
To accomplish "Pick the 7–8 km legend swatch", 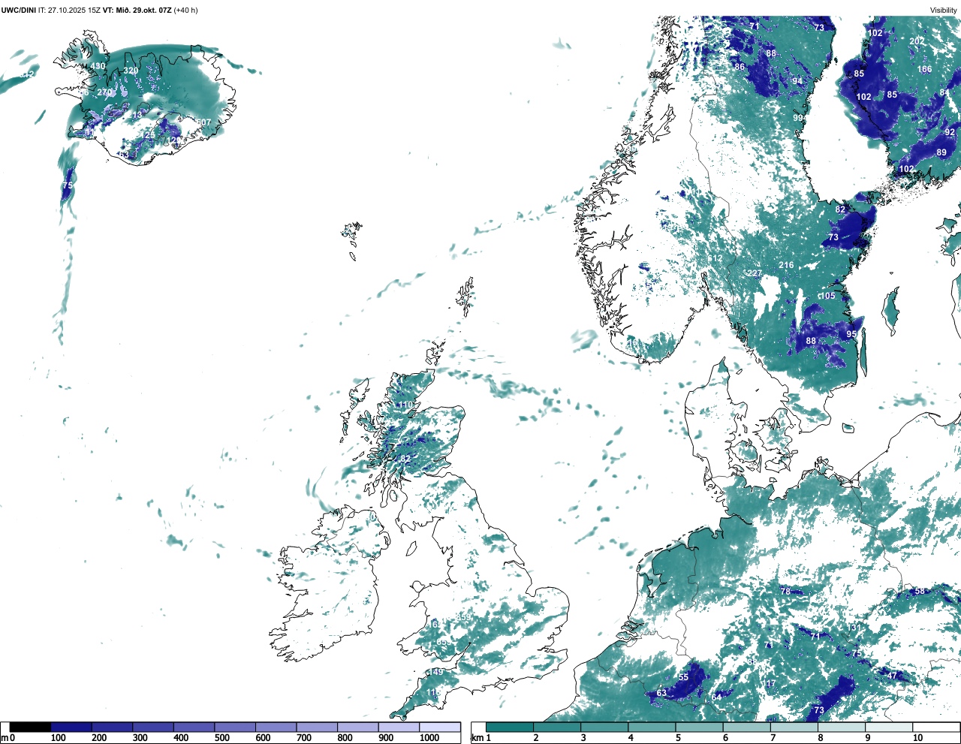I will 794,727.
